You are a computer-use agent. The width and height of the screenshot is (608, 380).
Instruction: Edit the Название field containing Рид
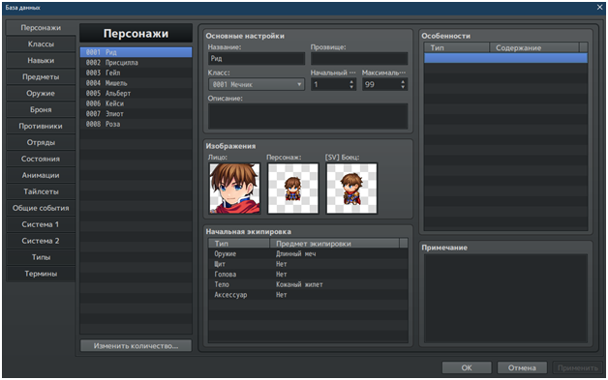tap(257, 59)
